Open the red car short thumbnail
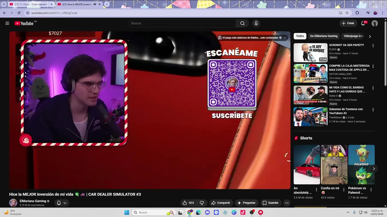 (x=307, y=165)
